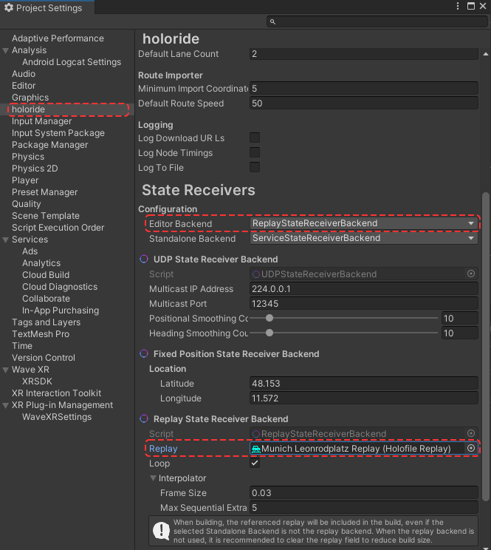Open object picker for UDPStateReceiverBackend script

[x=471, y=274]
